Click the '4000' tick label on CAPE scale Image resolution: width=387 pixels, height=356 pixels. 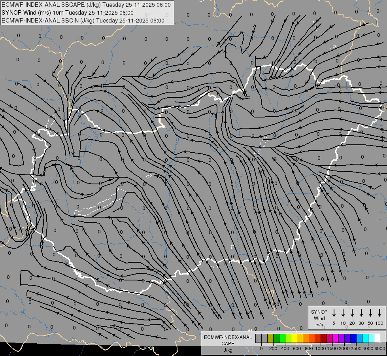pos(368,348)
